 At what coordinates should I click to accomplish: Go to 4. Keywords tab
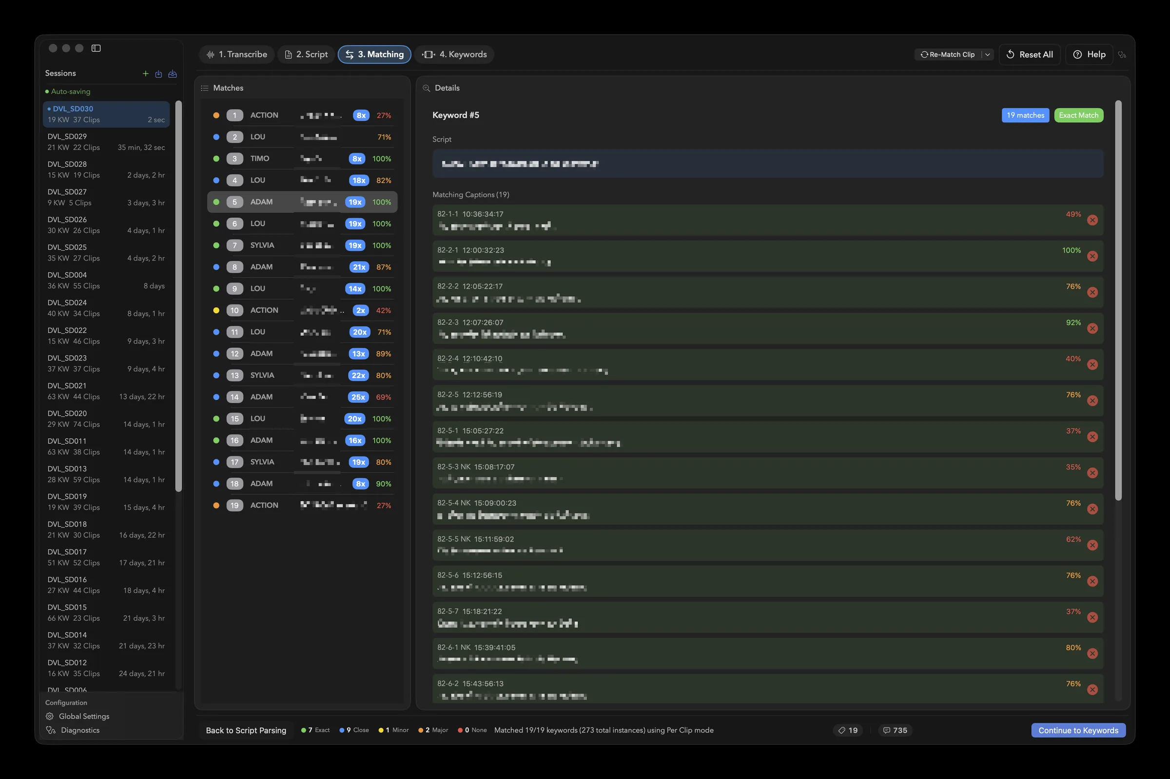coord(454,55)
